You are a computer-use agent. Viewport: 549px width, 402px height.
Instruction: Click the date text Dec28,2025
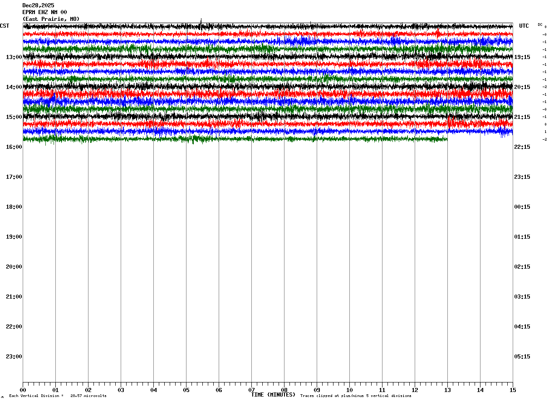pos(38,5)
